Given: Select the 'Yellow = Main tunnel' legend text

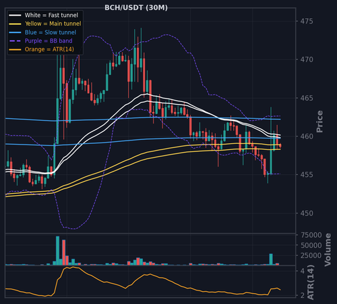Looking at the screenshot, I should [x=53, y=24].
